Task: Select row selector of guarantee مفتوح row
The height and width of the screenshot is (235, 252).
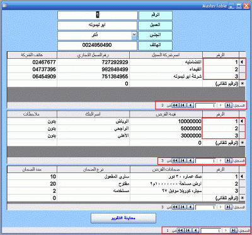Action: click(242, 184)
